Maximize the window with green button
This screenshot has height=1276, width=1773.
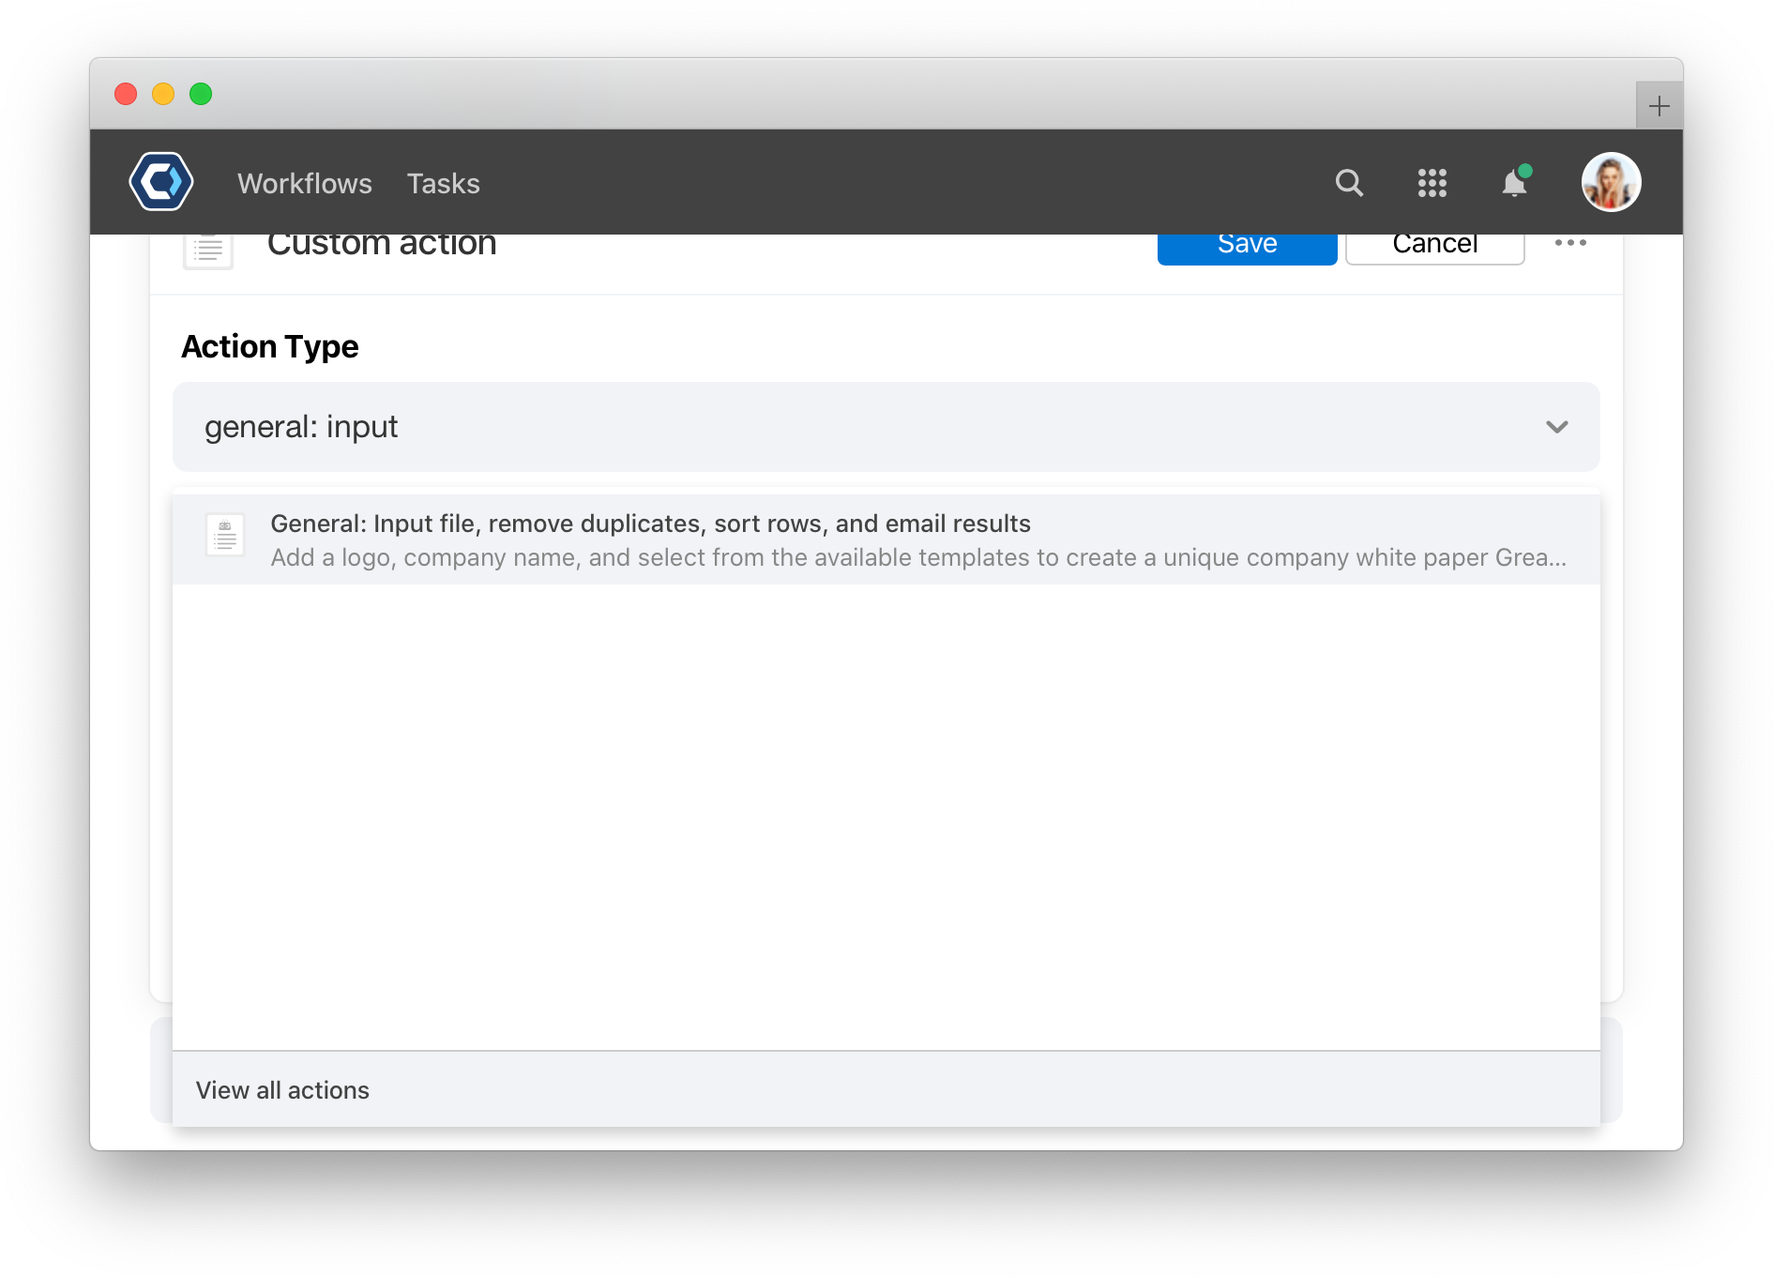[201, 94]
